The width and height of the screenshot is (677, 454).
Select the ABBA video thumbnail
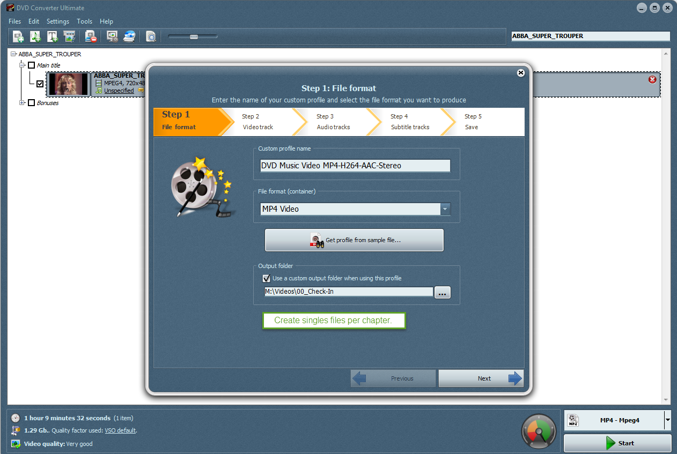(x=68, y=84)
